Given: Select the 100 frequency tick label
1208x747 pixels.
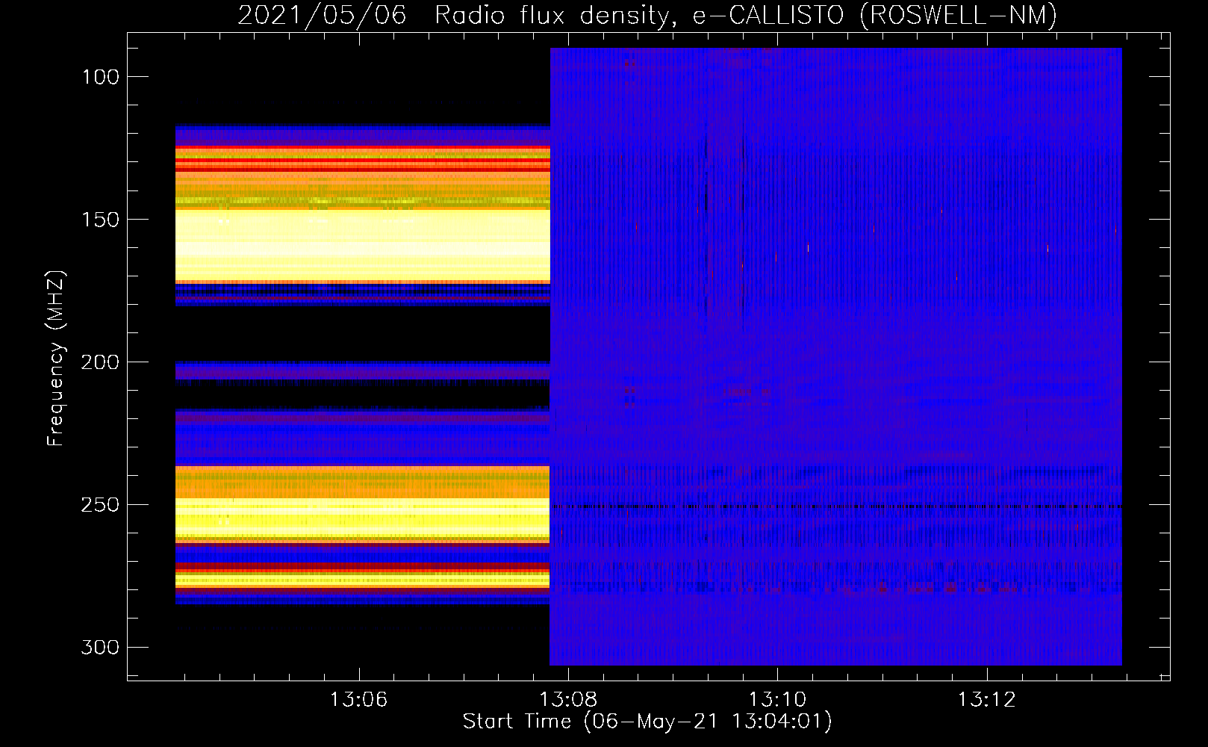Looking at the screenshot, I should 100,77.
